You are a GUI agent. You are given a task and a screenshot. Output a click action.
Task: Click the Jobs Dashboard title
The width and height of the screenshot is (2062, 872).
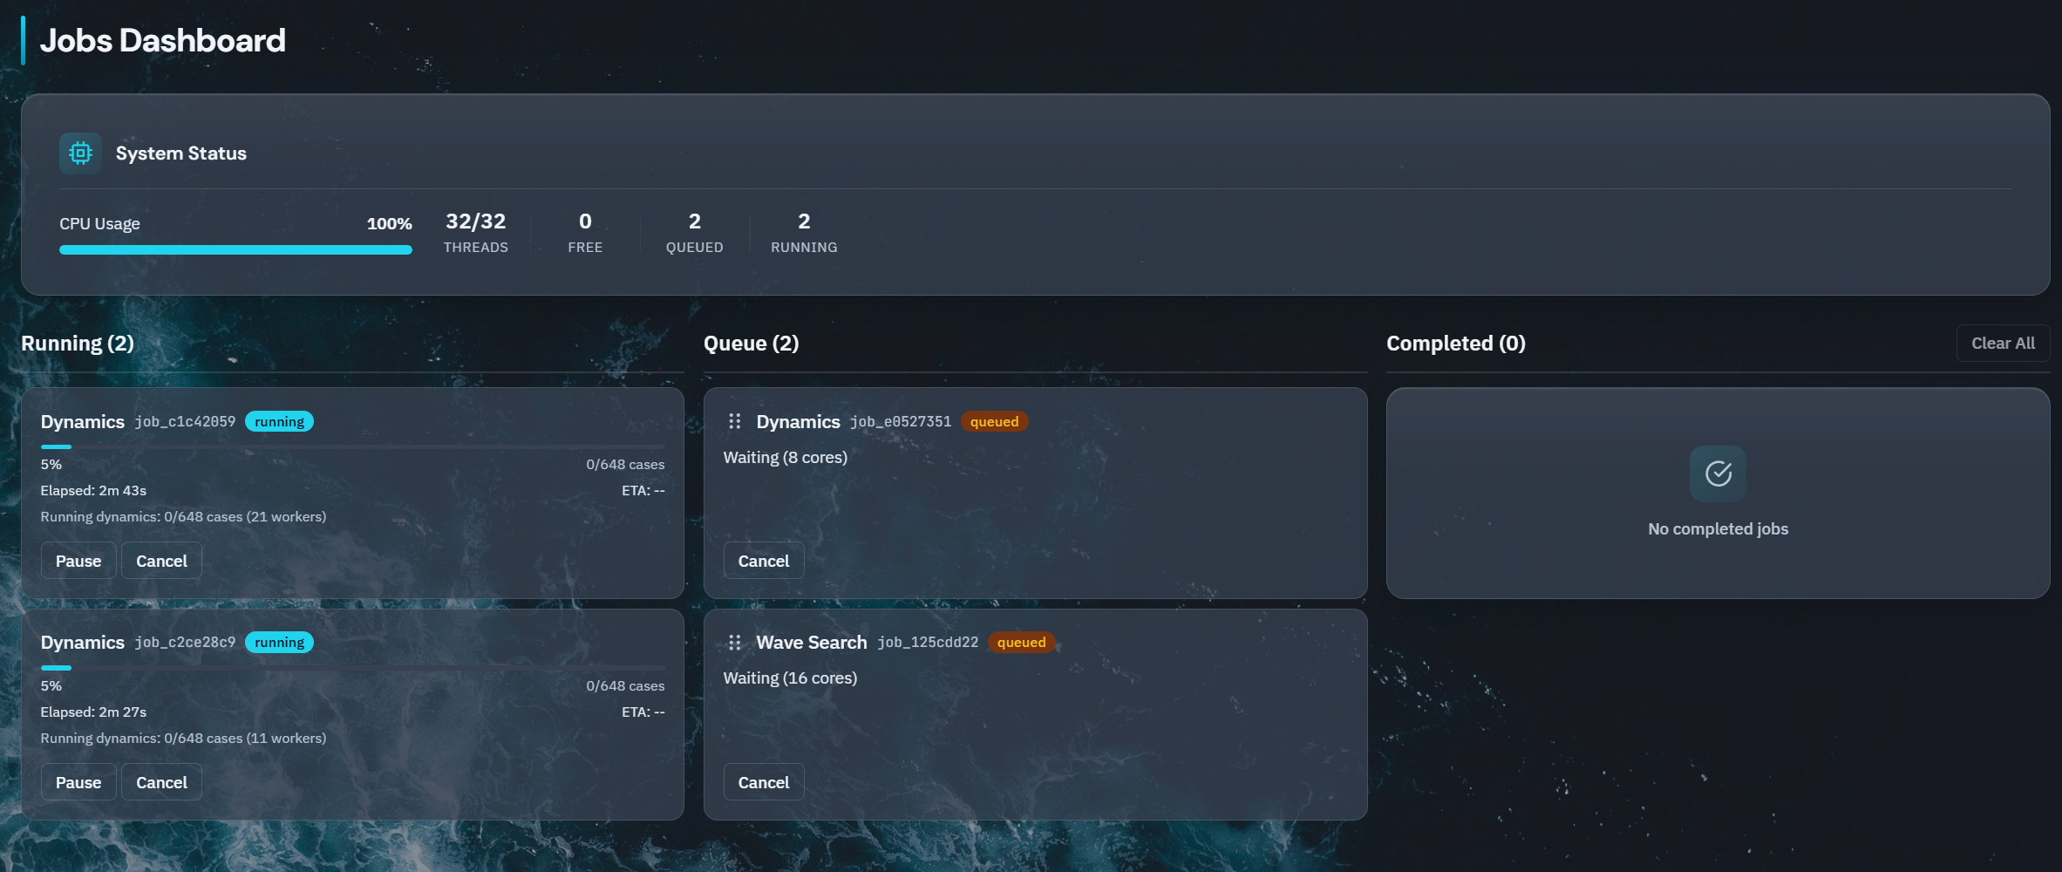[x=162, y=40]
